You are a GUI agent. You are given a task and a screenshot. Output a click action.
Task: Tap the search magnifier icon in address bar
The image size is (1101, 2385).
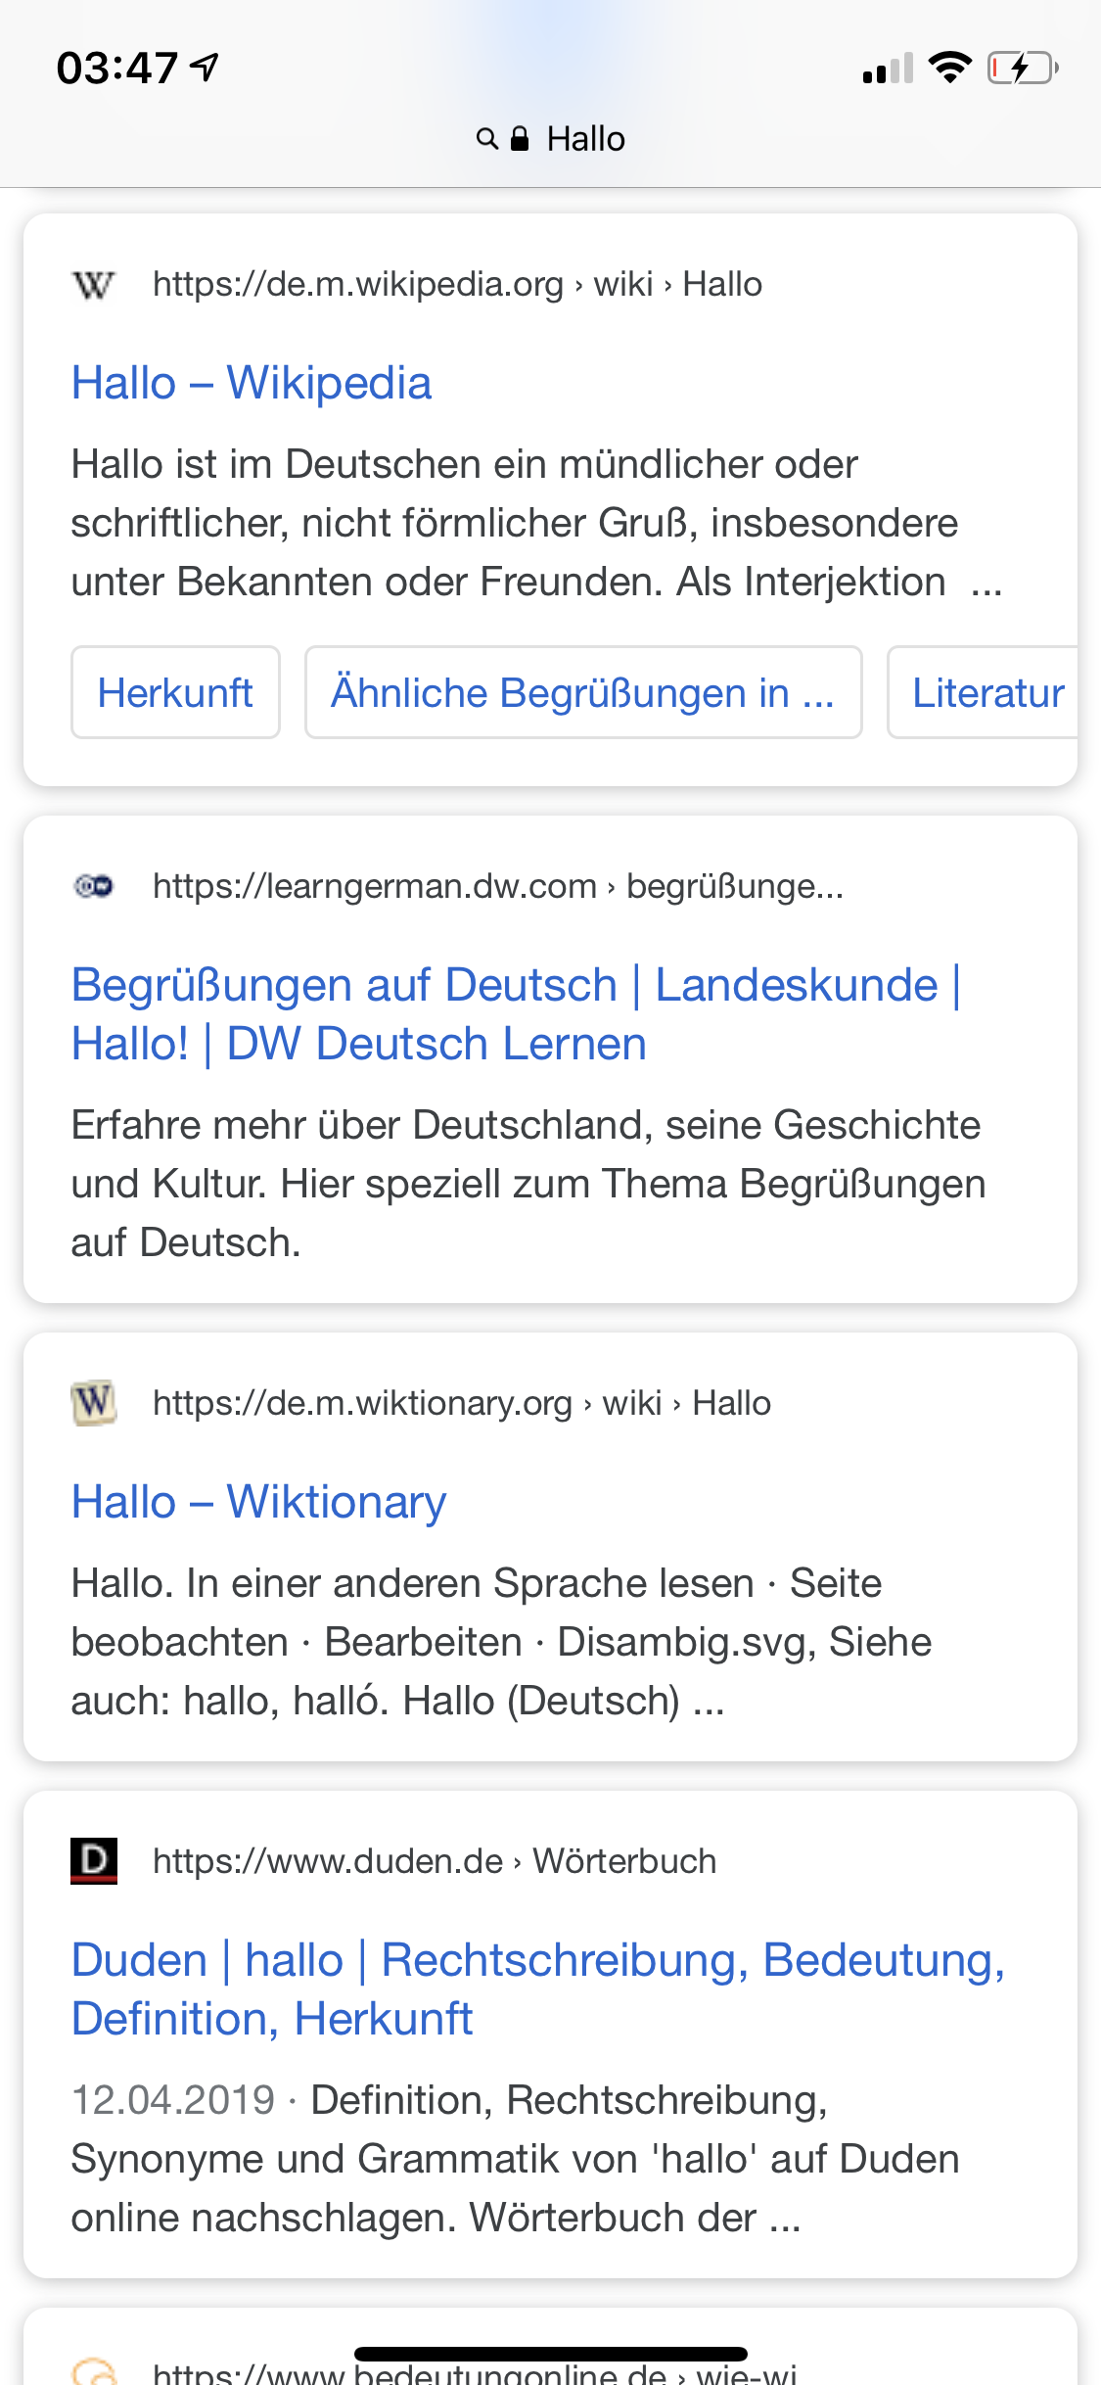(x=486, y=139)
